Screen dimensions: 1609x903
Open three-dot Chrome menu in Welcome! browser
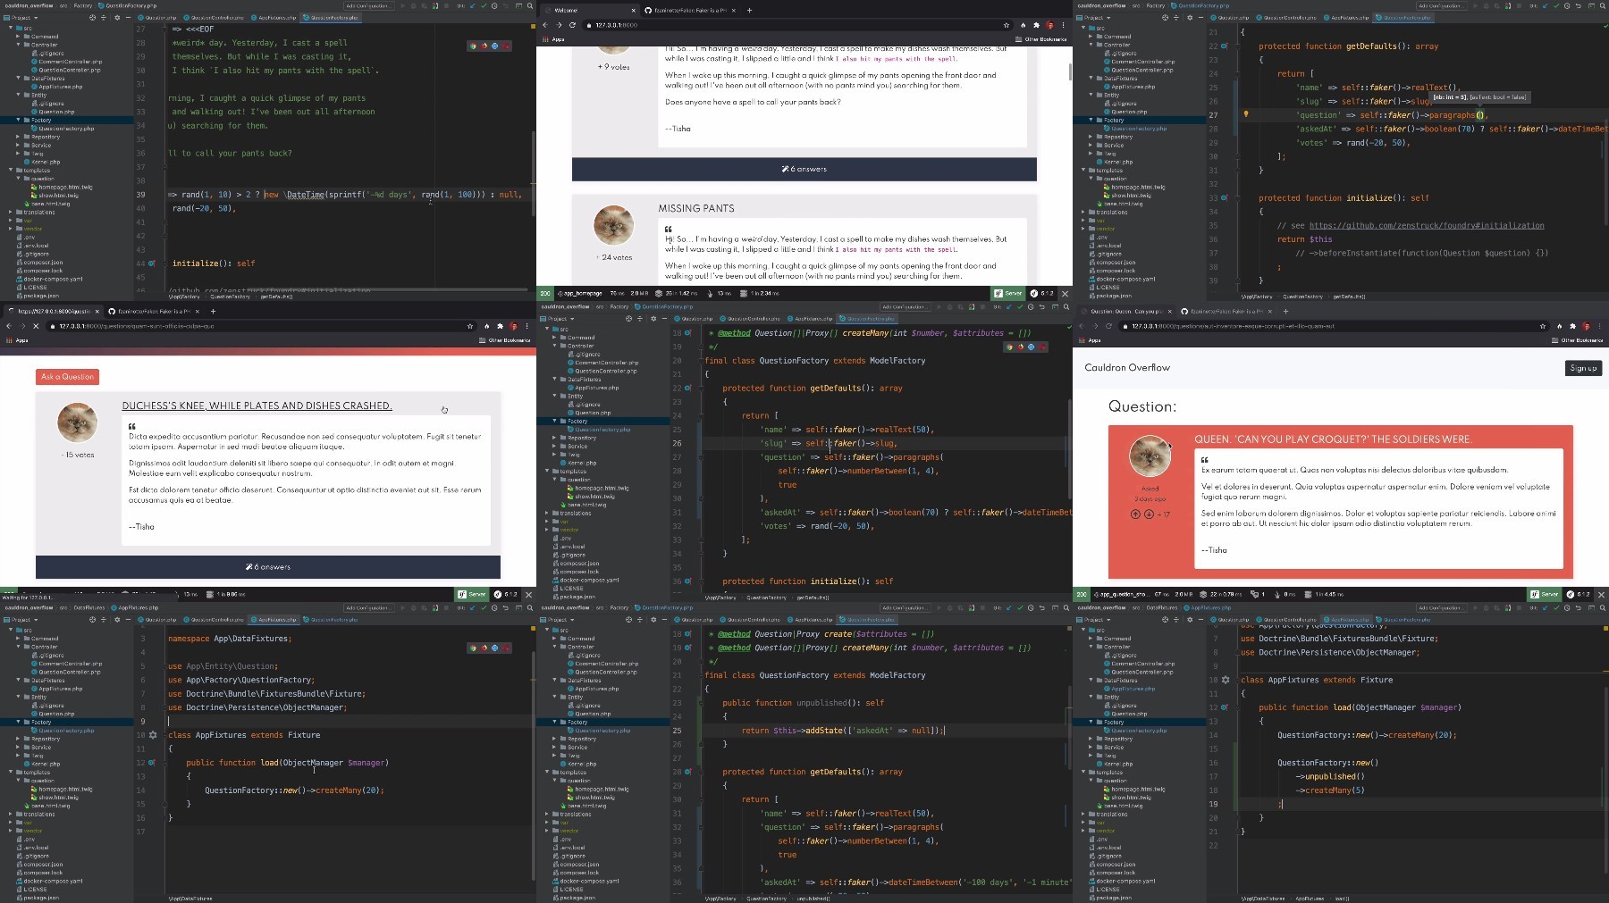click(1063, 25)
